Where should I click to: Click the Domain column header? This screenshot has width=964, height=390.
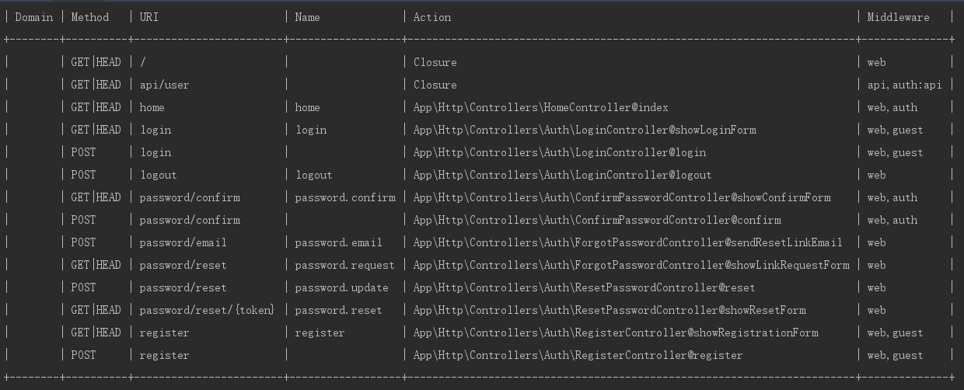[34, 17]
